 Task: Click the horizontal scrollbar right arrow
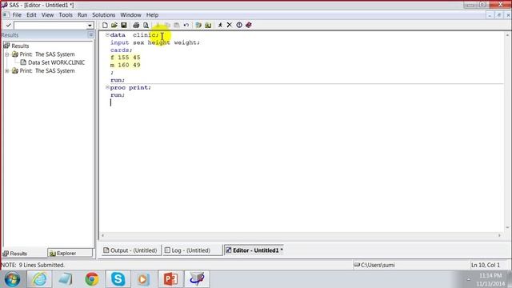(499, 235)
